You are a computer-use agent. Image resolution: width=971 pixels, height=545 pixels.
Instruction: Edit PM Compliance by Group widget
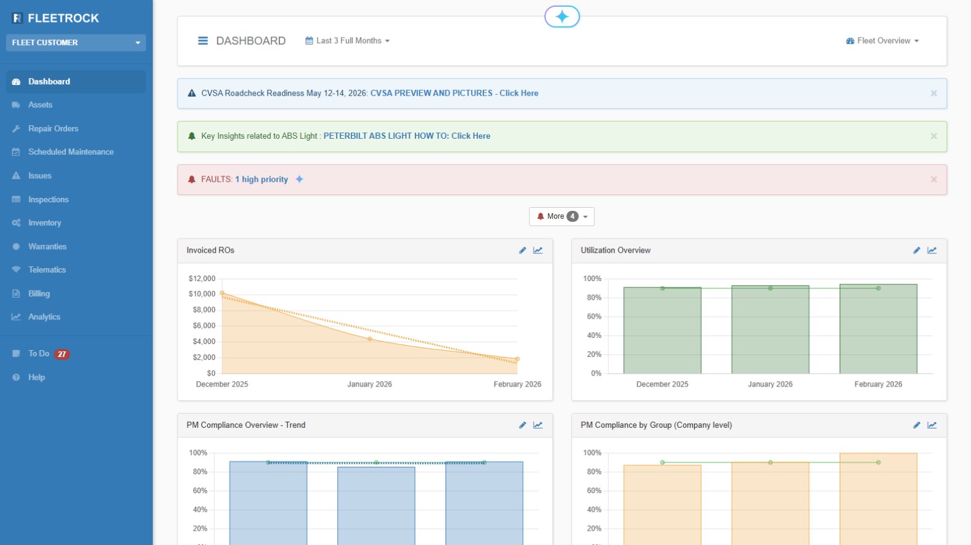(917, 425)
